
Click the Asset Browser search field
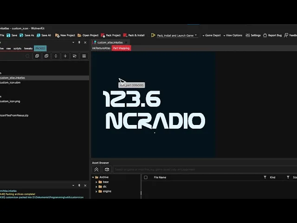pyautogui.click(x=205, y=170)
